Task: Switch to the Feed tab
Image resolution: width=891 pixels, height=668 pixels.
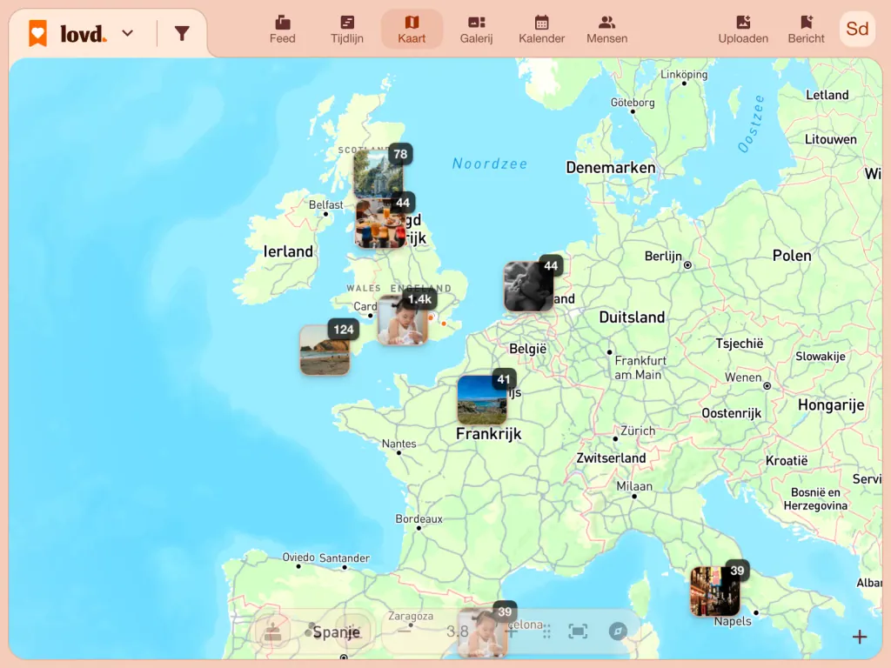Action: 283,30
